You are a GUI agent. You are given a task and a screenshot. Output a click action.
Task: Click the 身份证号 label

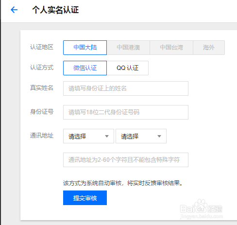(x=42, y=112)
